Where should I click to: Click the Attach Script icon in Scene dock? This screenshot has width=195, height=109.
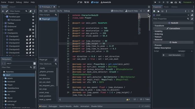coord(30,11)
